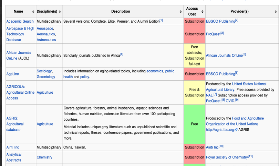The image size is (279, 166).
Task: Select Multidisciplinary cell in Academic Search row
Action: 49,21
